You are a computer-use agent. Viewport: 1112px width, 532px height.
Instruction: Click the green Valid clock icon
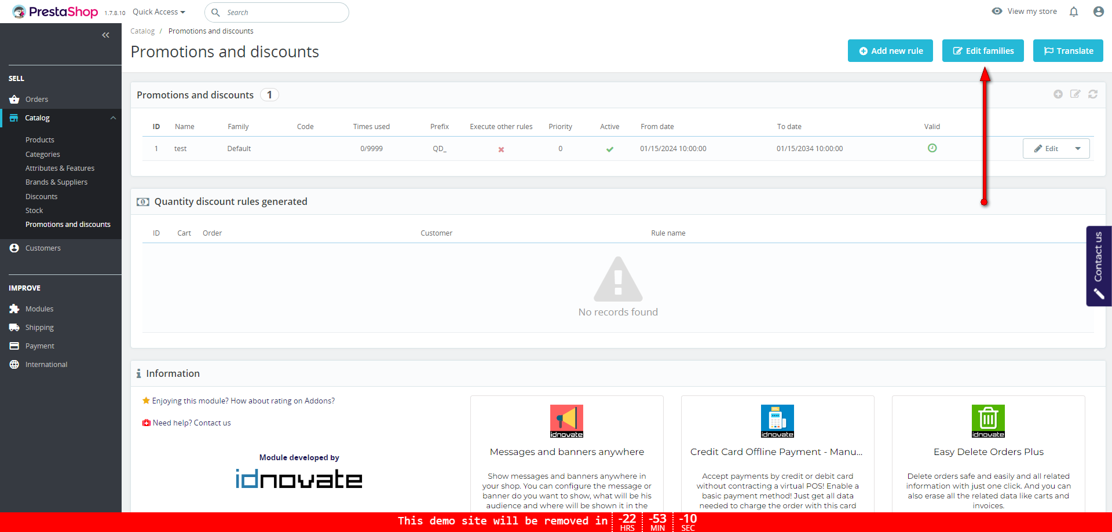[x=932, y=148]
